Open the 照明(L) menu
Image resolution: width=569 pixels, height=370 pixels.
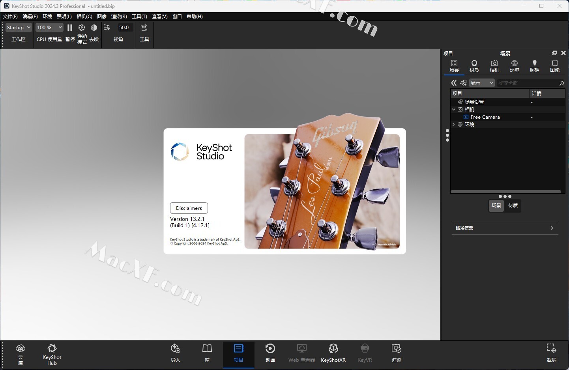64,17
